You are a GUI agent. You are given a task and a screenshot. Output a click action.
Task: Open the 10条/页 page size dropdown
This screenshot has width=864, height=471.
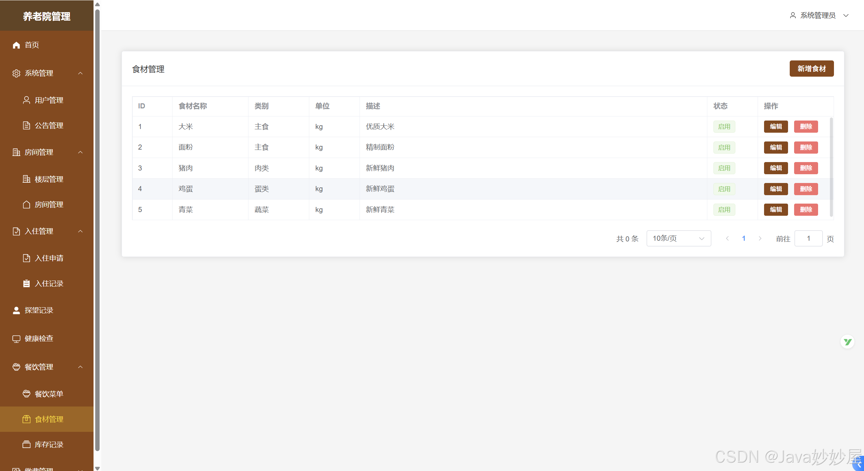(x=678, y=238)
